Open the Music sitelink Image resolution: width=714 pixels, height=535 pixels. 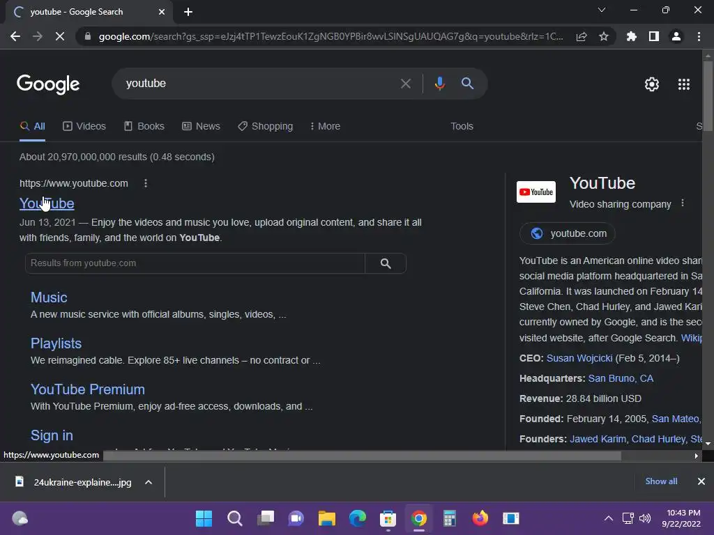point(49,297)
